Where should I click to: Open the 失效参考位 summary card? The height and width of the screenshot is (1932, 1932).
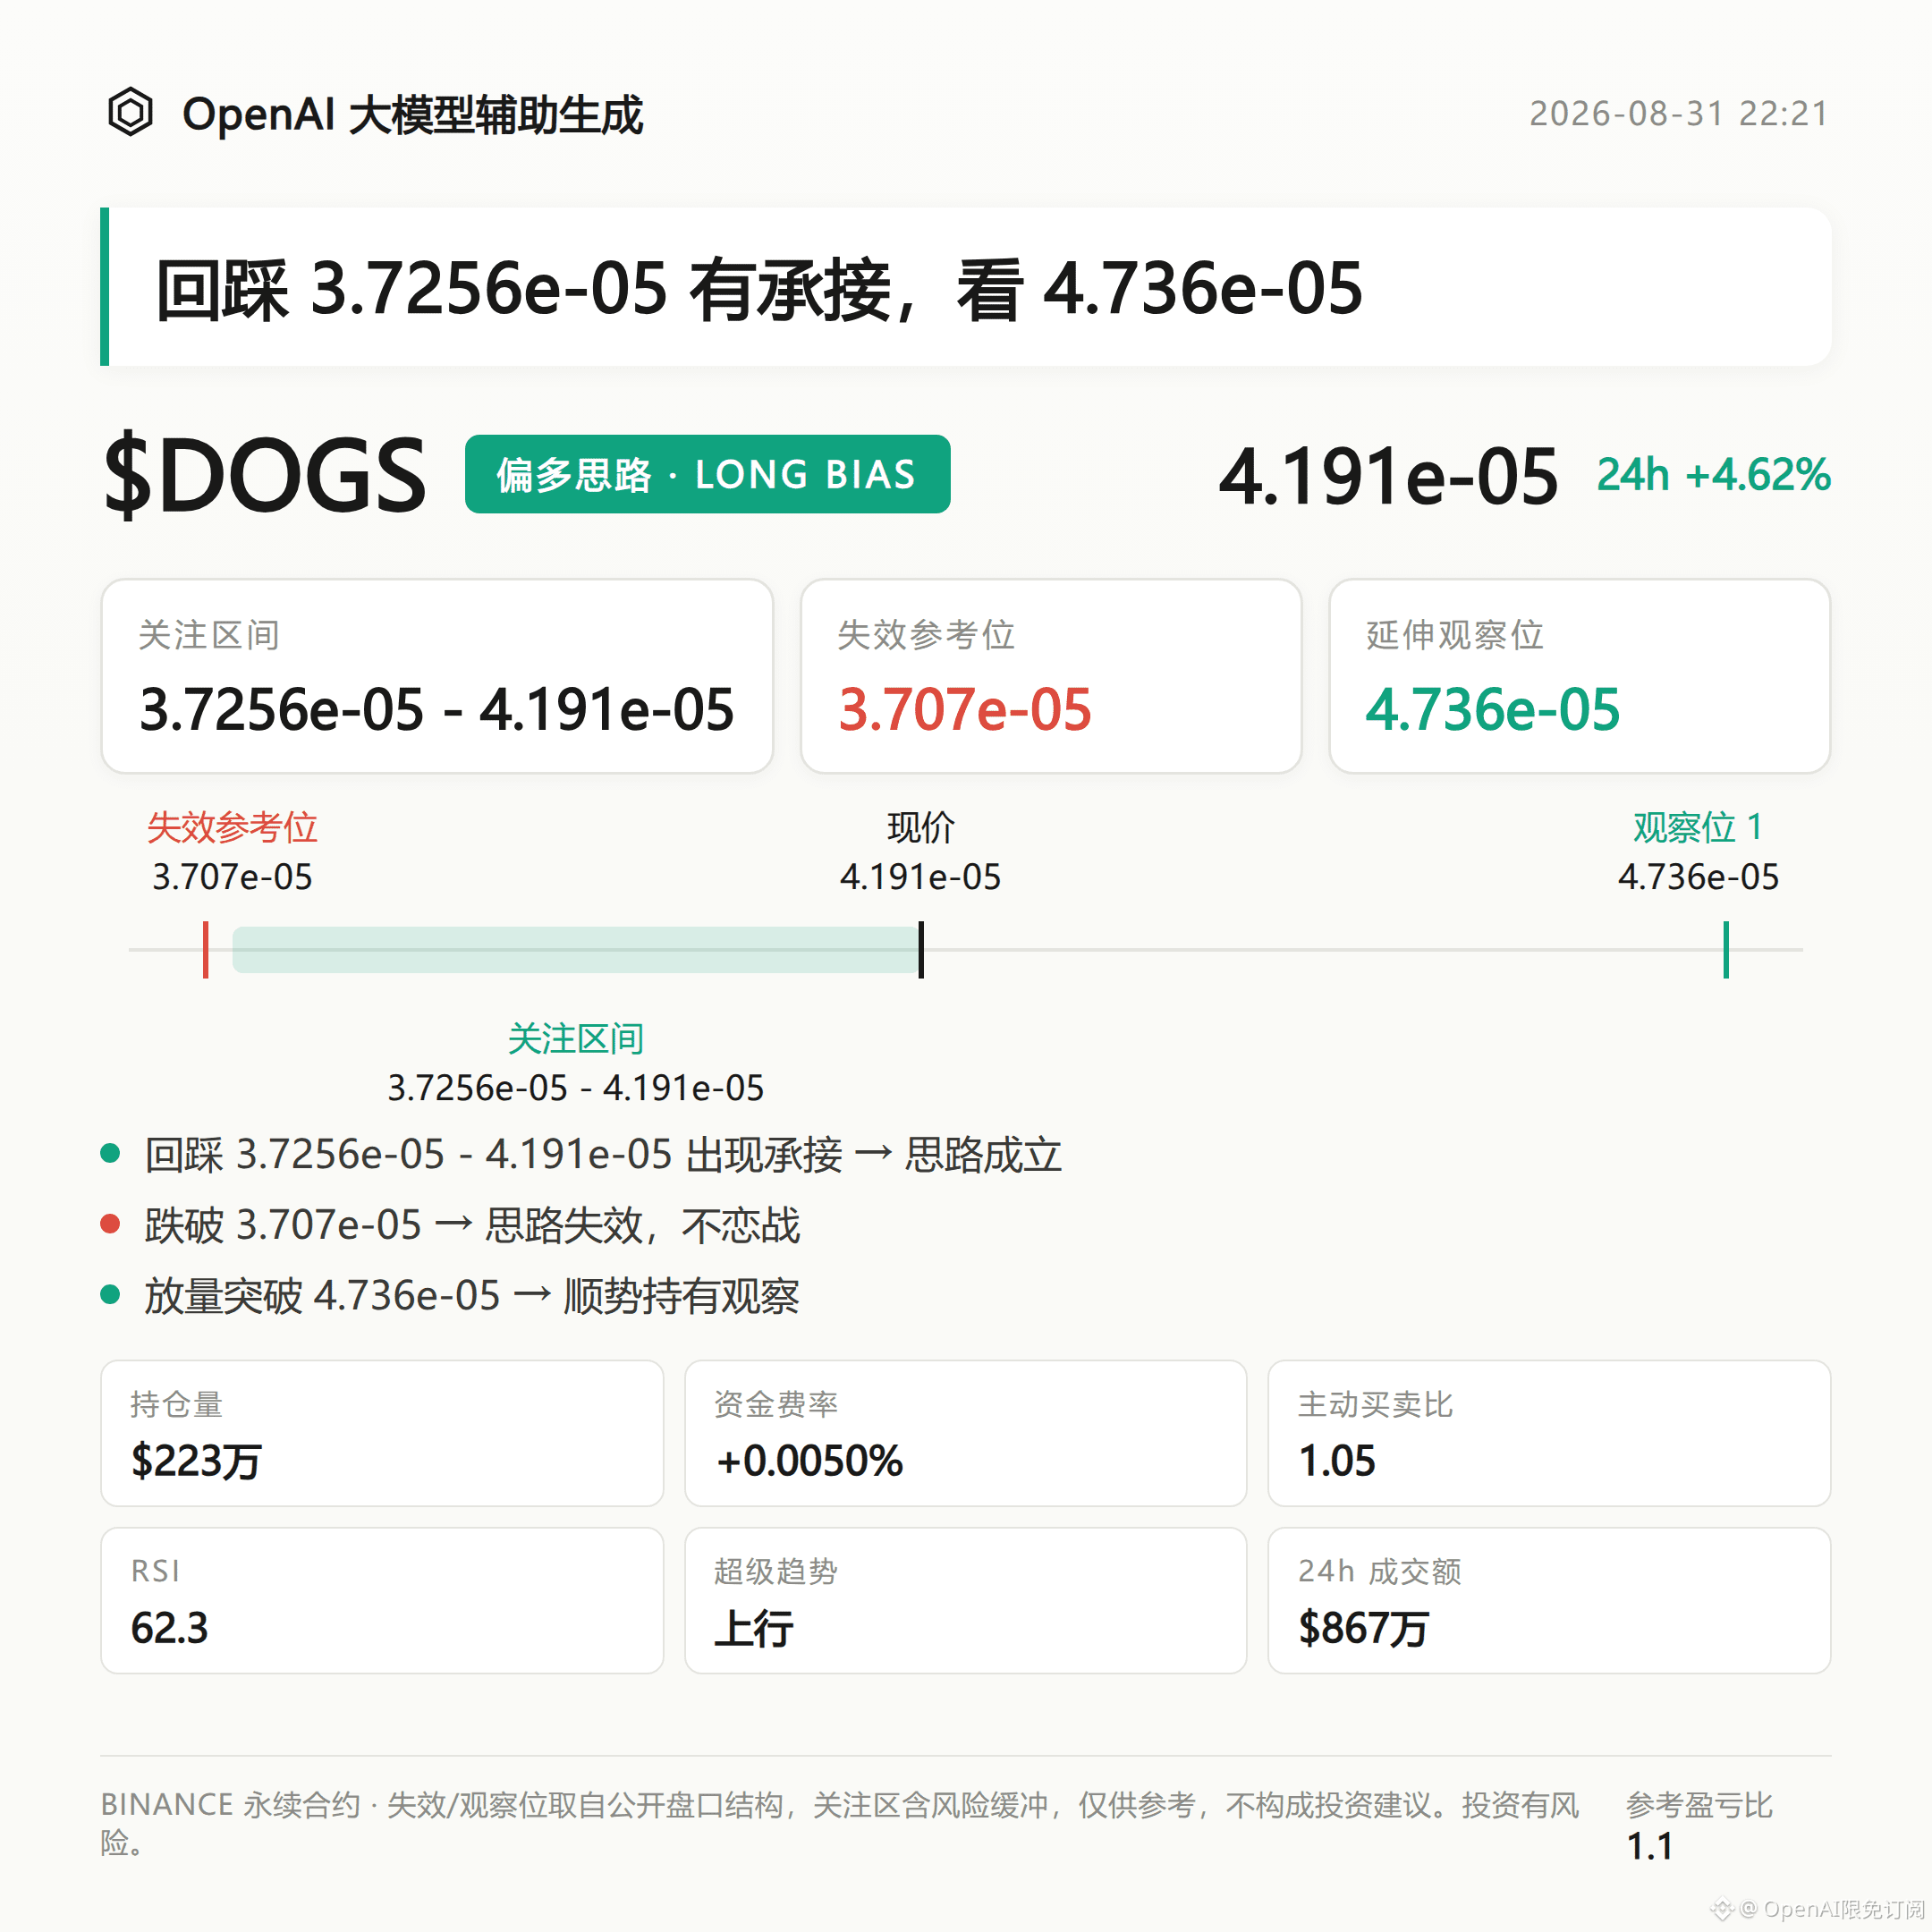point(1051,676)
